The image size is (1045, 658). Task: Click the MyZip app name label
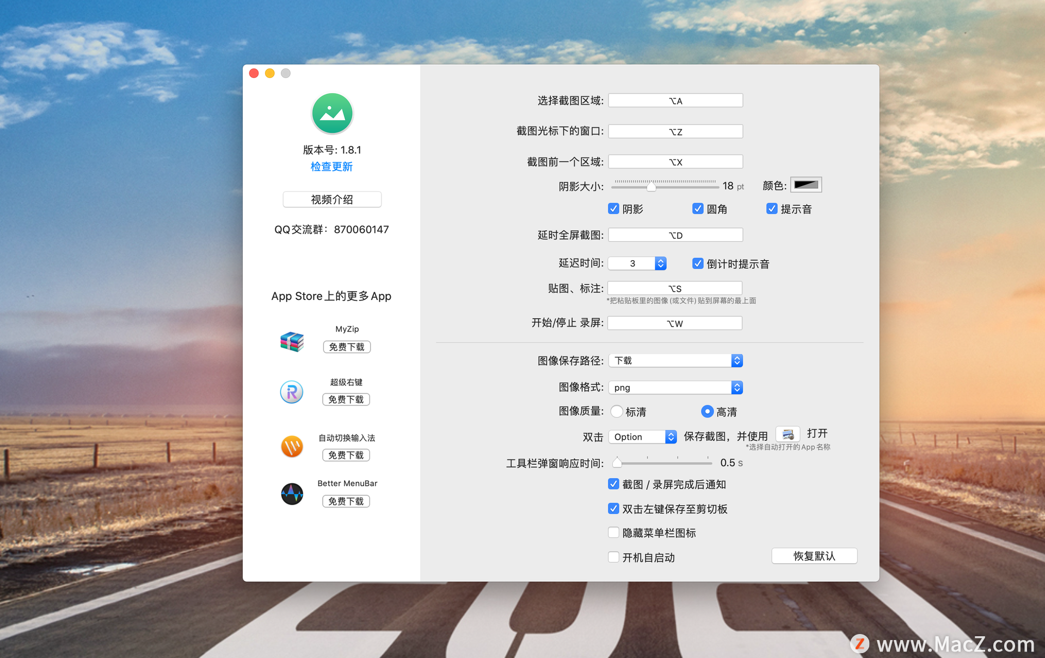coord(347,329)
